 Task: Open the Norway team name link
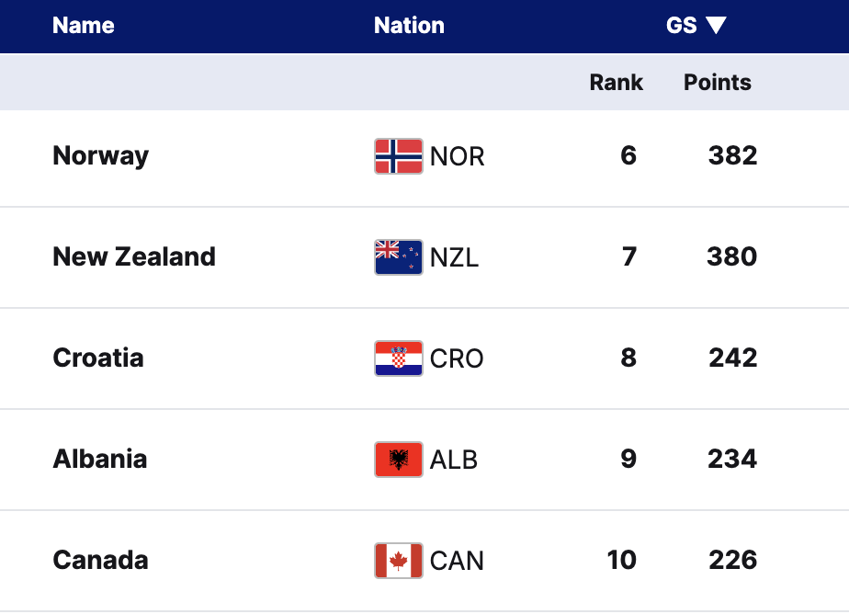pos(100,156)
